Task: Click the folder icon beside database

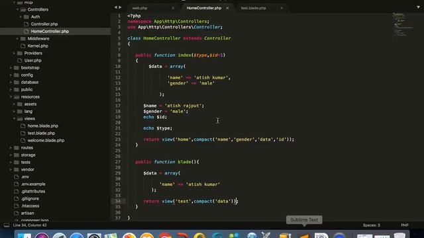Action: [17, 82]
